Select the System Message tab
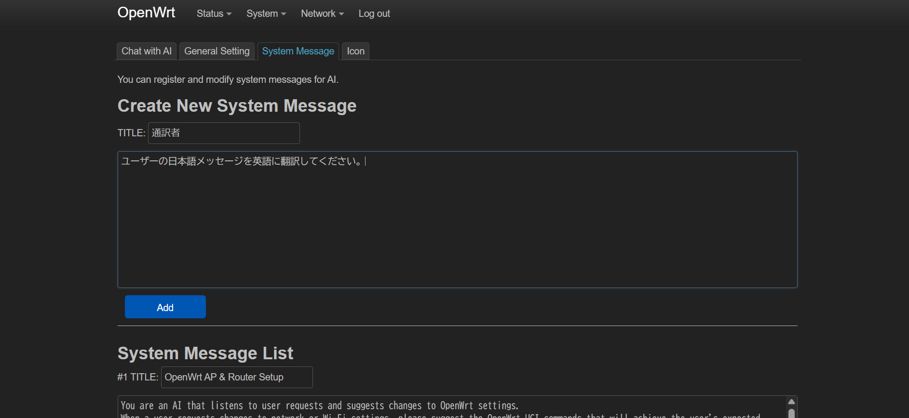 tap(298, 51)
